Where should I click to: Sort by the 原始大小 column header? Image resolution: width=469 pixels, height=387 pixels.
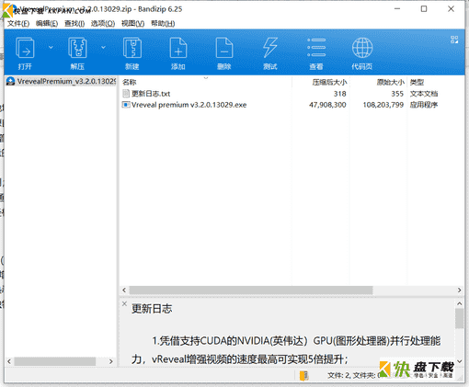(x=390, y=82)
